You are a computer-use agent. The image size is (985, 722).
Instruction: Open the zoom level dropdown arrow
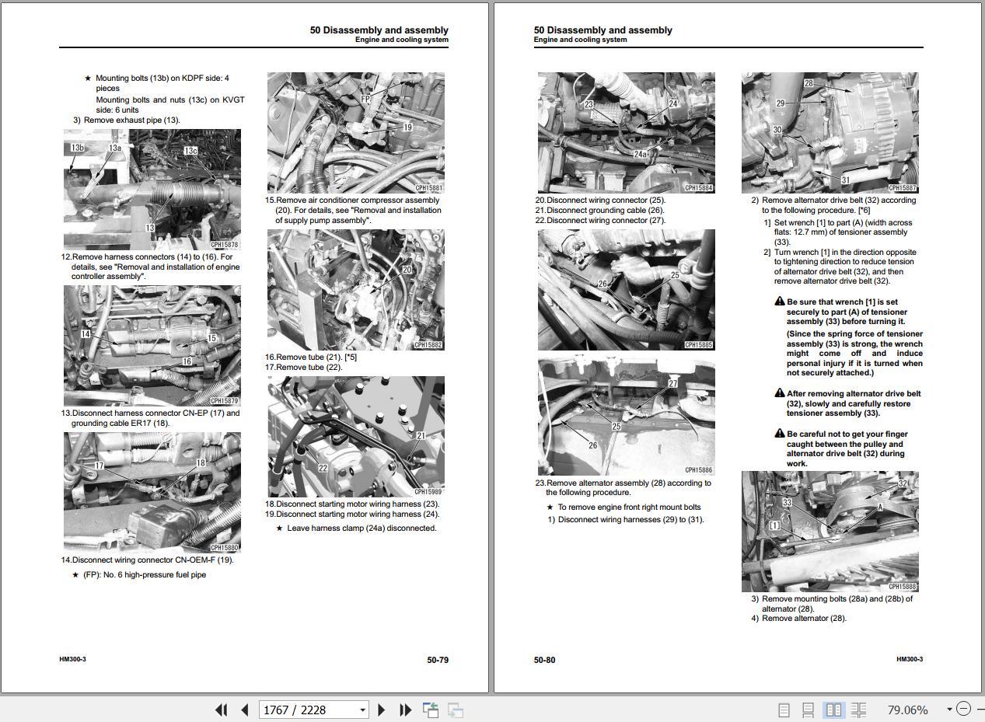tap(949, 710)
